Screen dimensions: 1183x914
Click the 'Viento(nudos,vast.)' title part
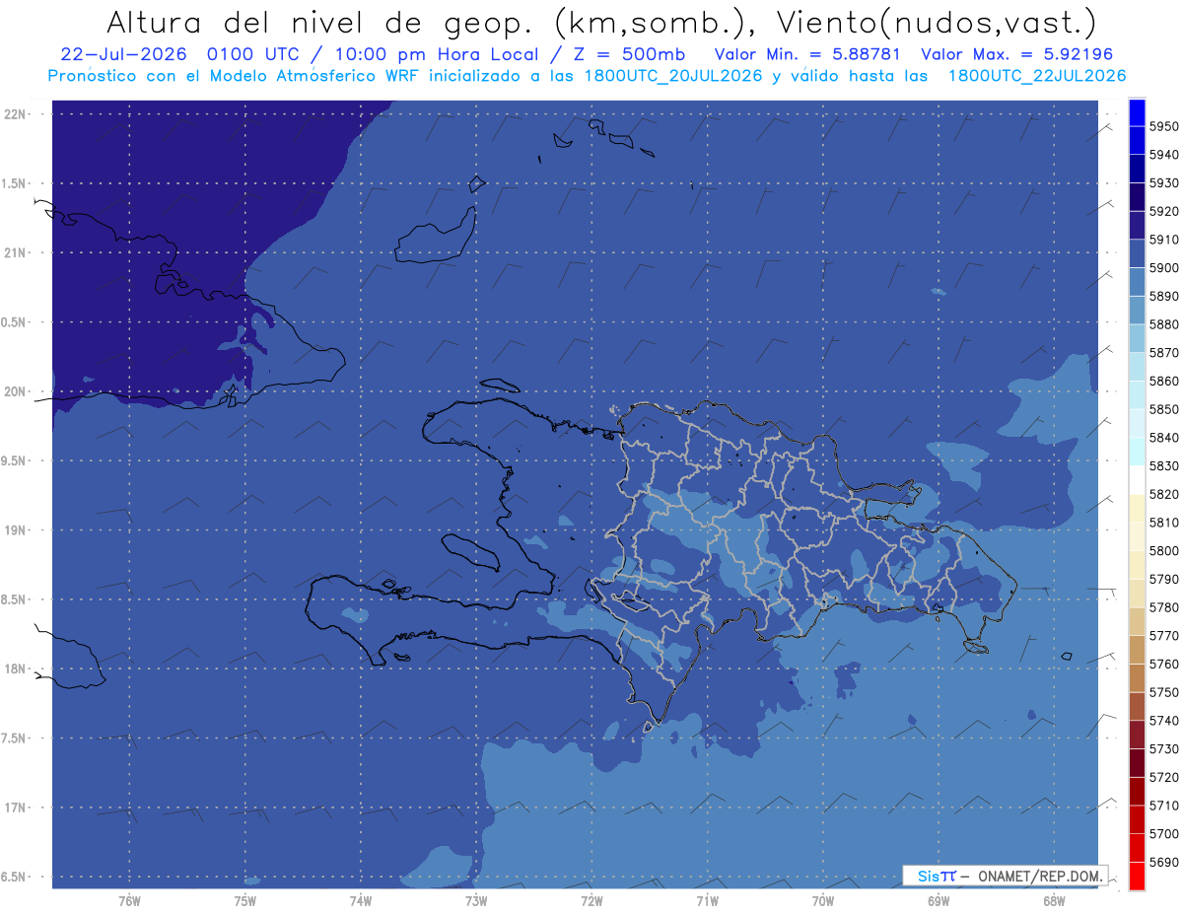pos(935,23)
